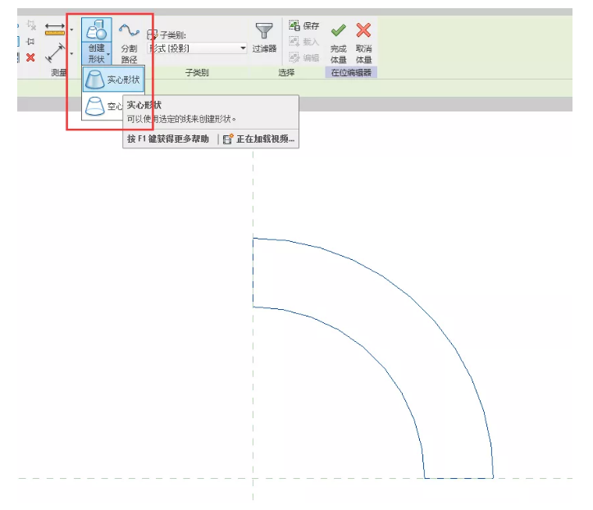The image size is (593, 510).
Task: Click the pin icon in the modify panel
Action: coord(30,41)
